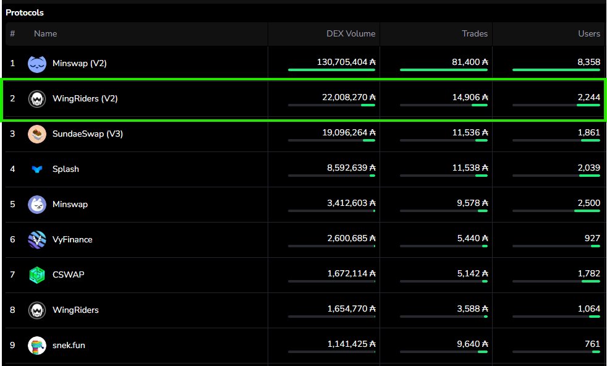Click the Splash blue logo icon
The image size is (607, 366).
point(37,169)
